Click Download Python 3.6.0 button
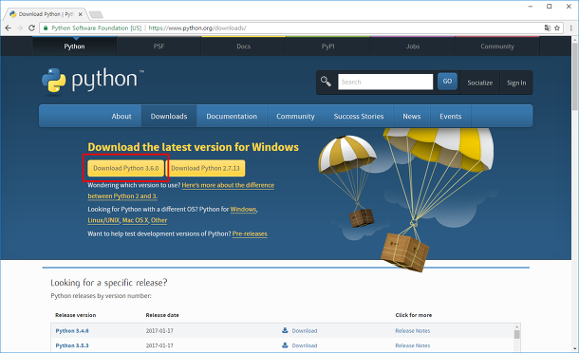 [126, 168]
